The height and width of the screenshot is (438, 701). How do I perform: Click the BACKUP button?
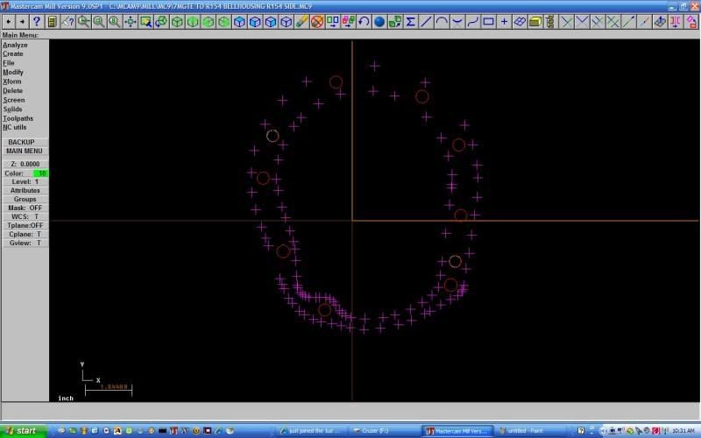click(25, 142)
